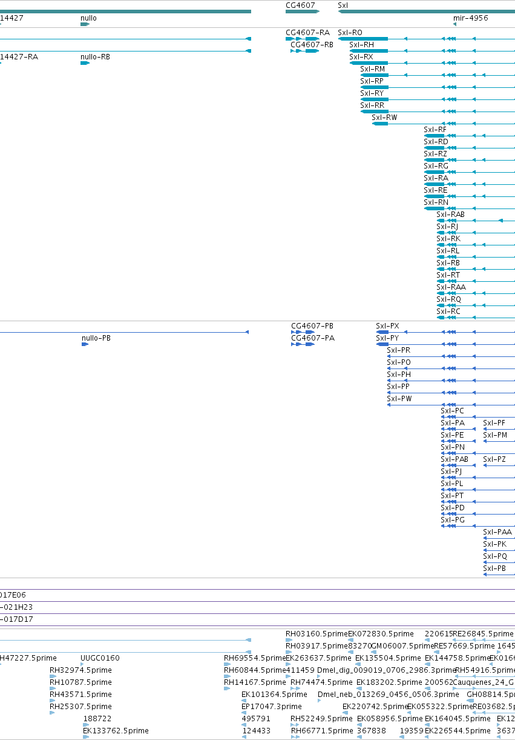
Task: Select polypeptide label Sxl-PZ
Action: point(494,459)
